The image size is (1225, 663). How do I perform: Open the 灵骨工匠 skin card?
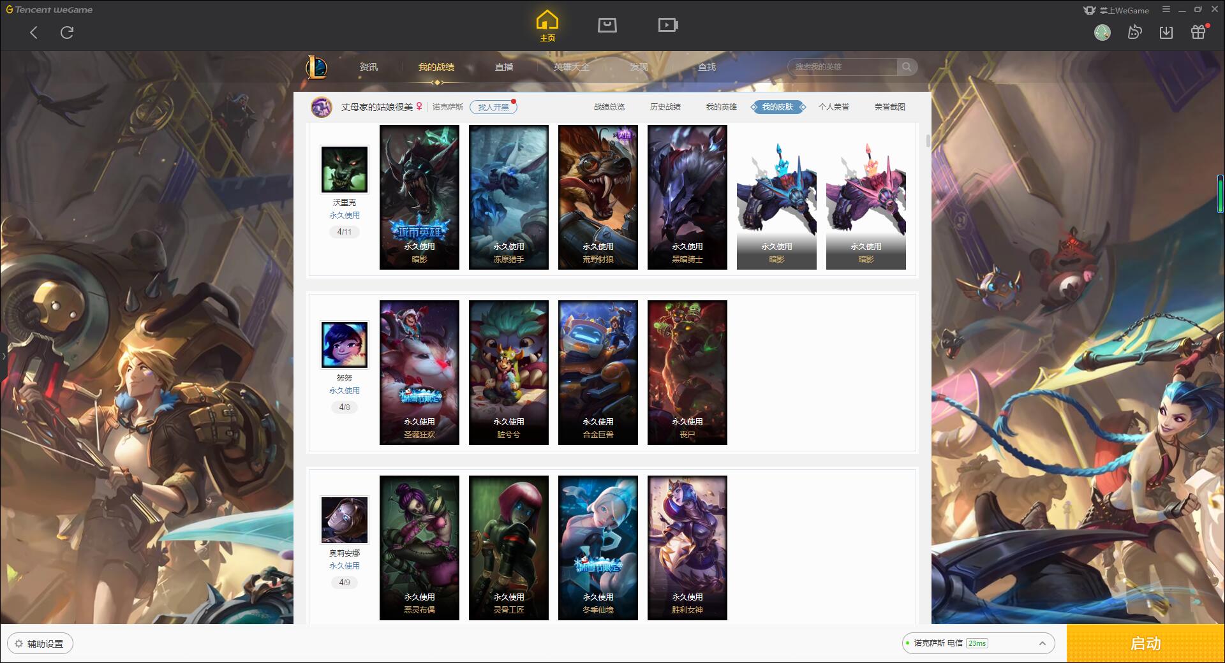(x=509, y=548)
